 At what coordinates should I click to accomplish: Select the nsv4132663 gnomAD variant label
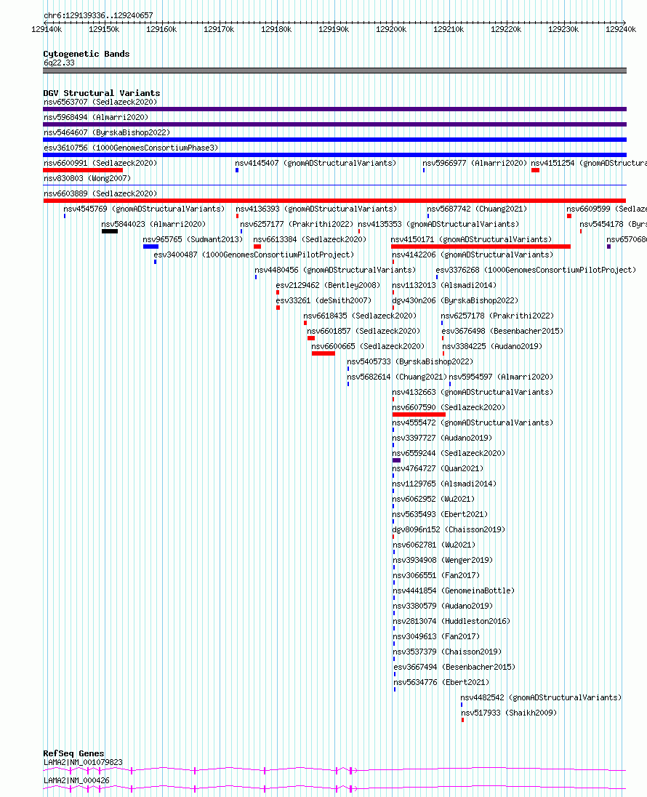[x=473, y=392]
